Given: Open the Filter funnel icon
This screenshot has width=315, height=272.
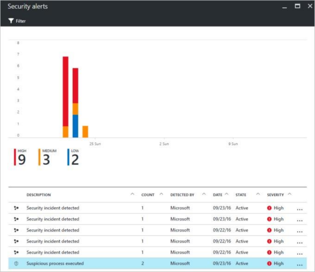Looking at the screenshot, I should pos(11,21).
